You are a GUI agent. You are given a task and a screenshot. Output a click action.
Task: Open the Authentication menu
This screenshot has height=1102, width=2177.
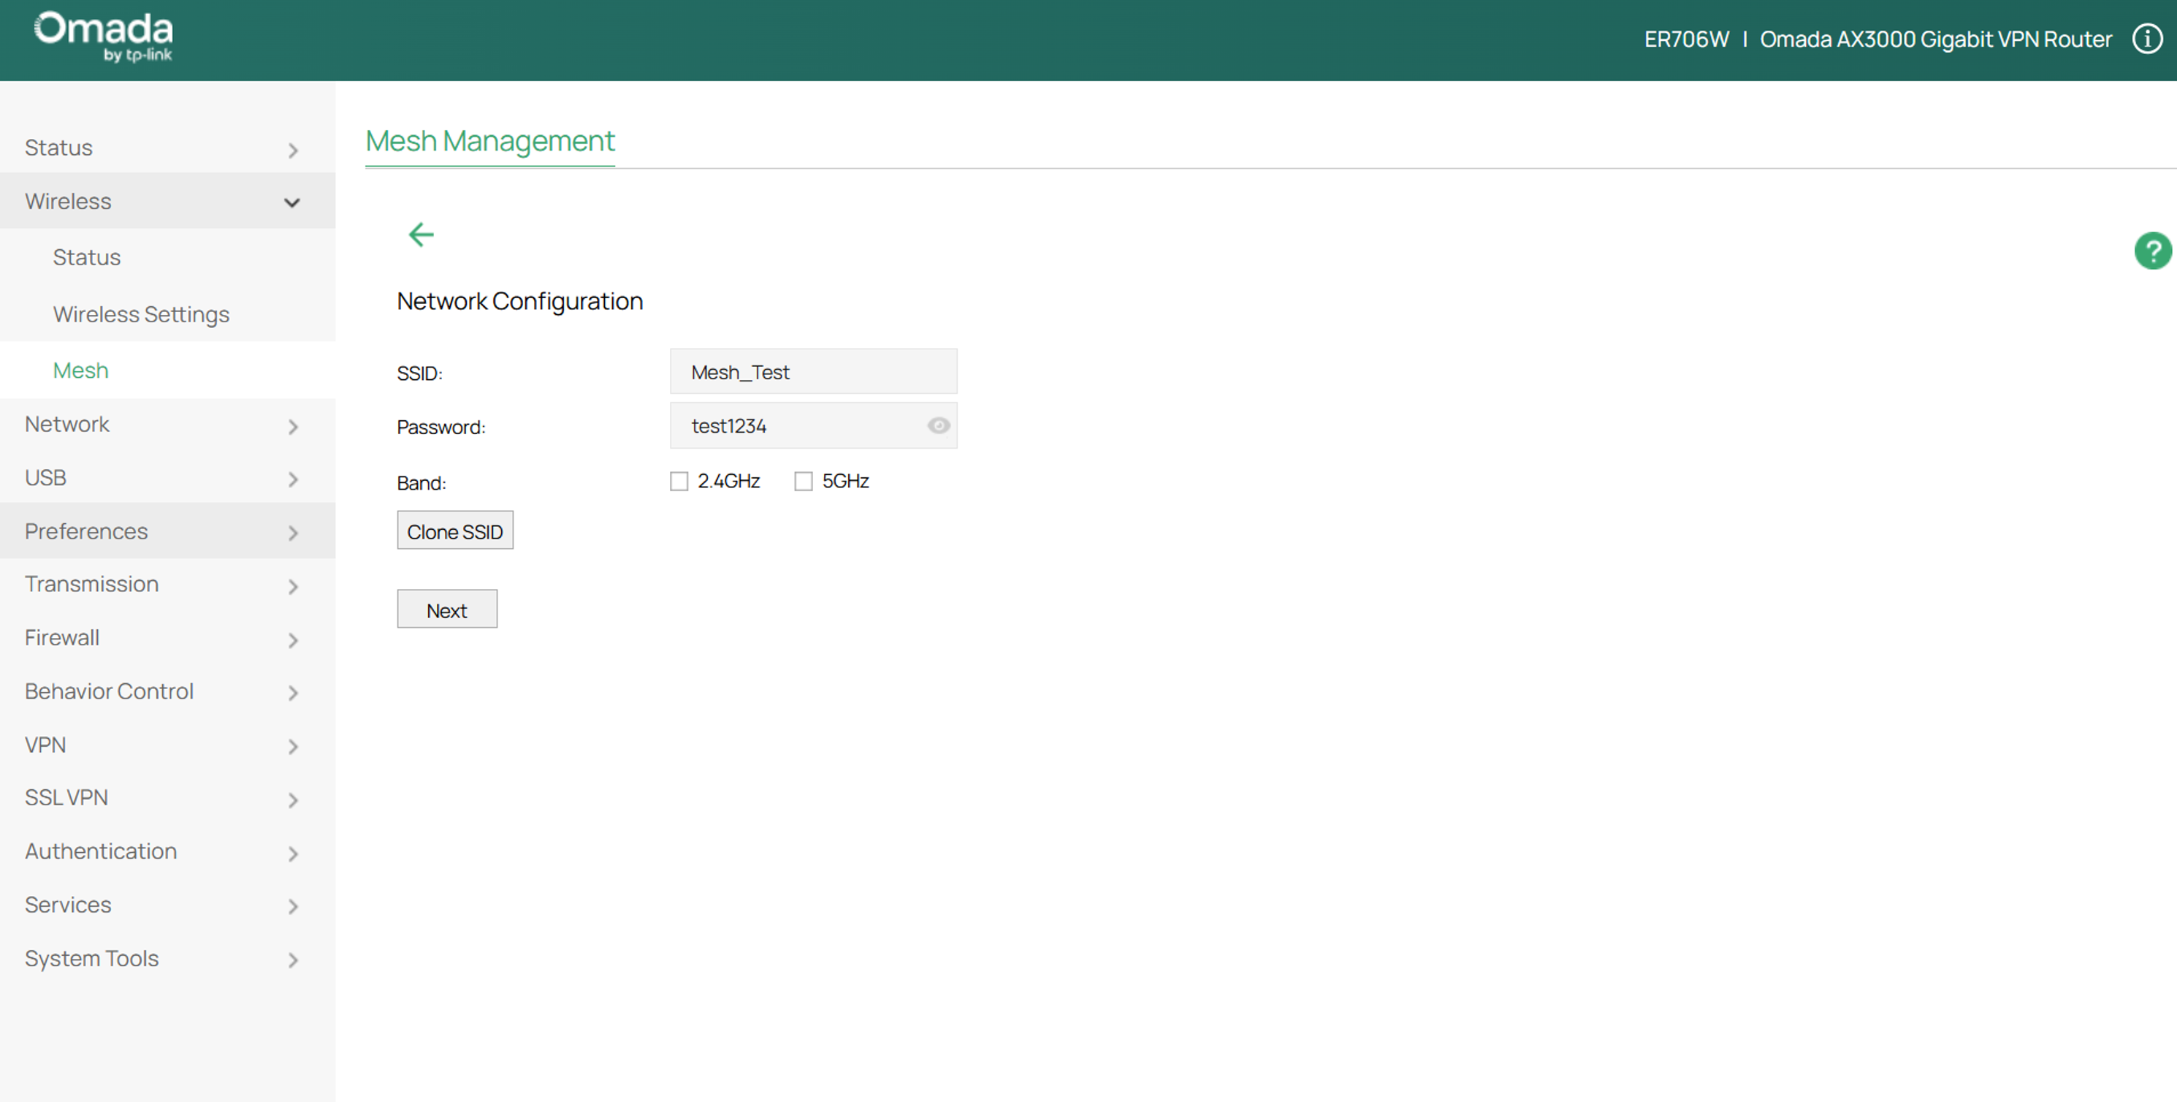[x=101, y=851]
